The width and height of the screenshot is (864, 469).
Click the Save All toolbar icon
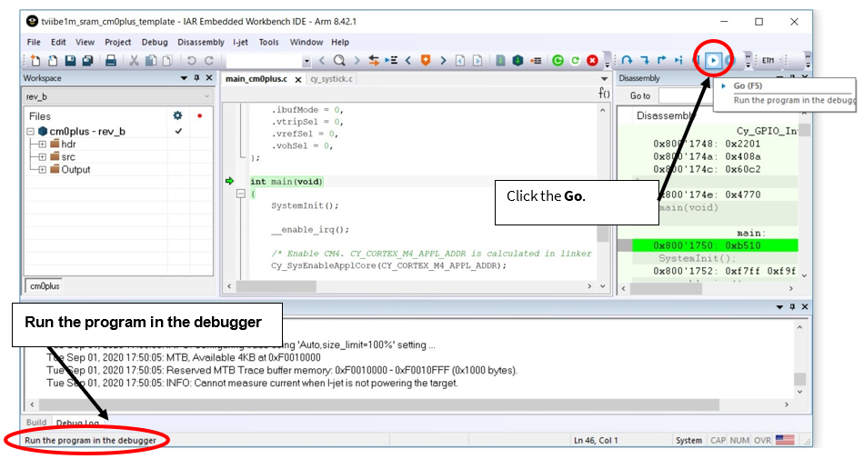coord(87,61)
